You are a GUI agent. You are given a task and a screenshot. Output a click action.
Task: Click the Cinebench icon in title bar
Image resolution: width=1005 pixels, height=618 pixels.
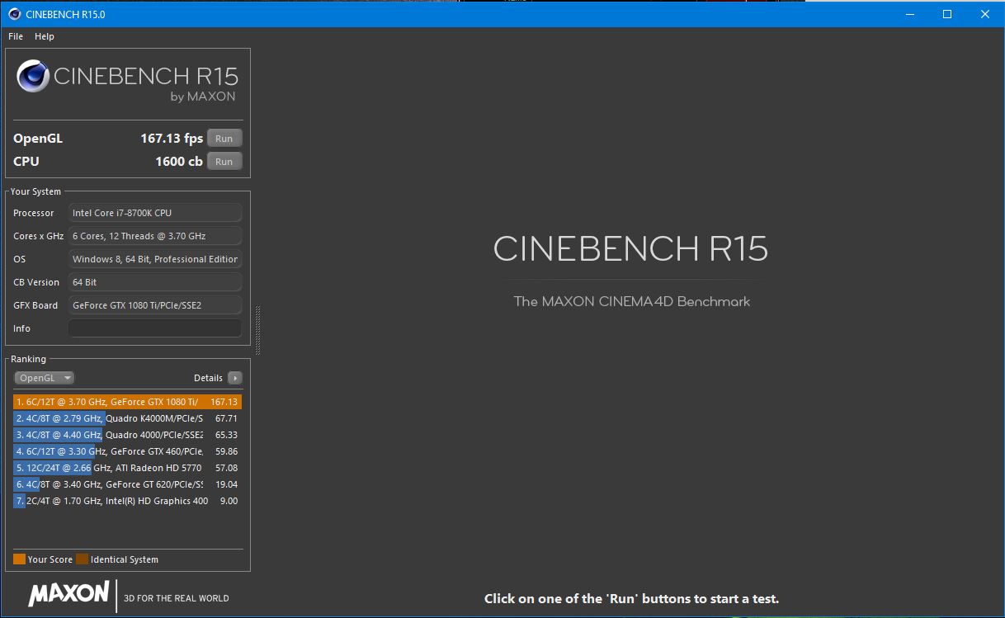[13, 14]
